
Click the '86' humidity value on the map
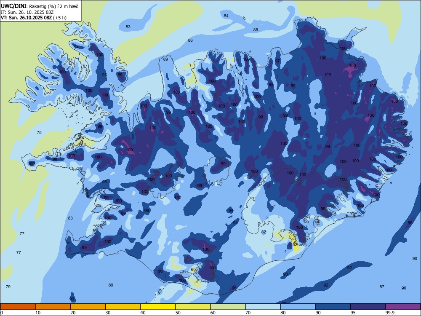pyautogui.click(x=190, y=40)
